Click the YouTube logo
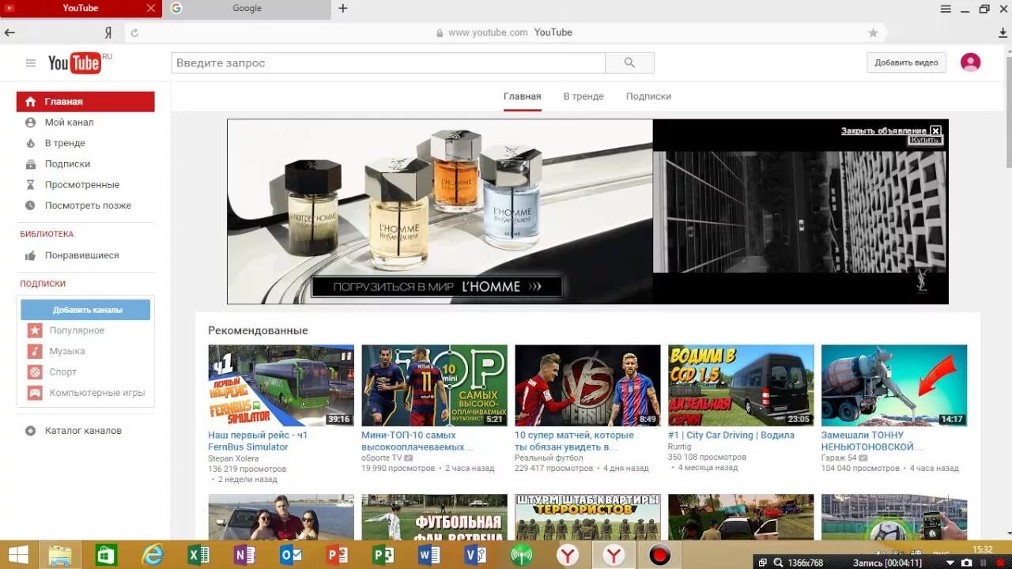The image size is (1012, 569). coord(75,63)
